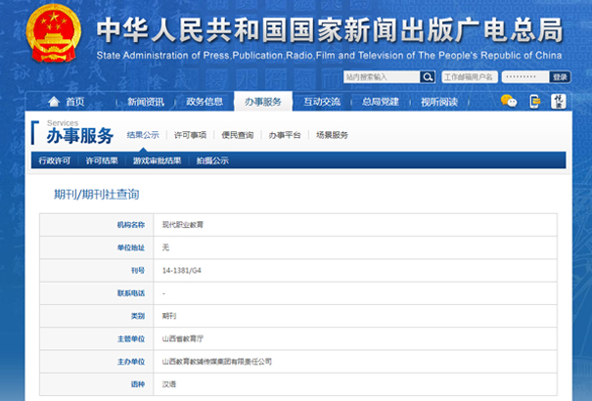Focus the 工作邮箱用户名 field
592x401 pixels.
coord(470,77)
